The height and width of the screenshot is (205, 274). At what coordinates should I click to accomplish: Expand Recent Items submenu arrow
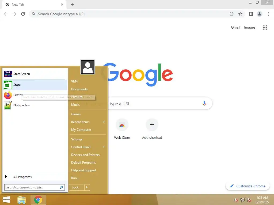(x=104, y=122)
